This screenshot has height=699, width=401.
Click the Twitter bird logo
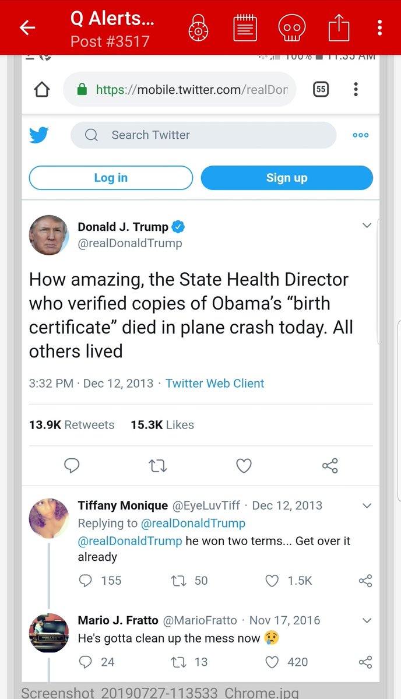coord(39,135)
